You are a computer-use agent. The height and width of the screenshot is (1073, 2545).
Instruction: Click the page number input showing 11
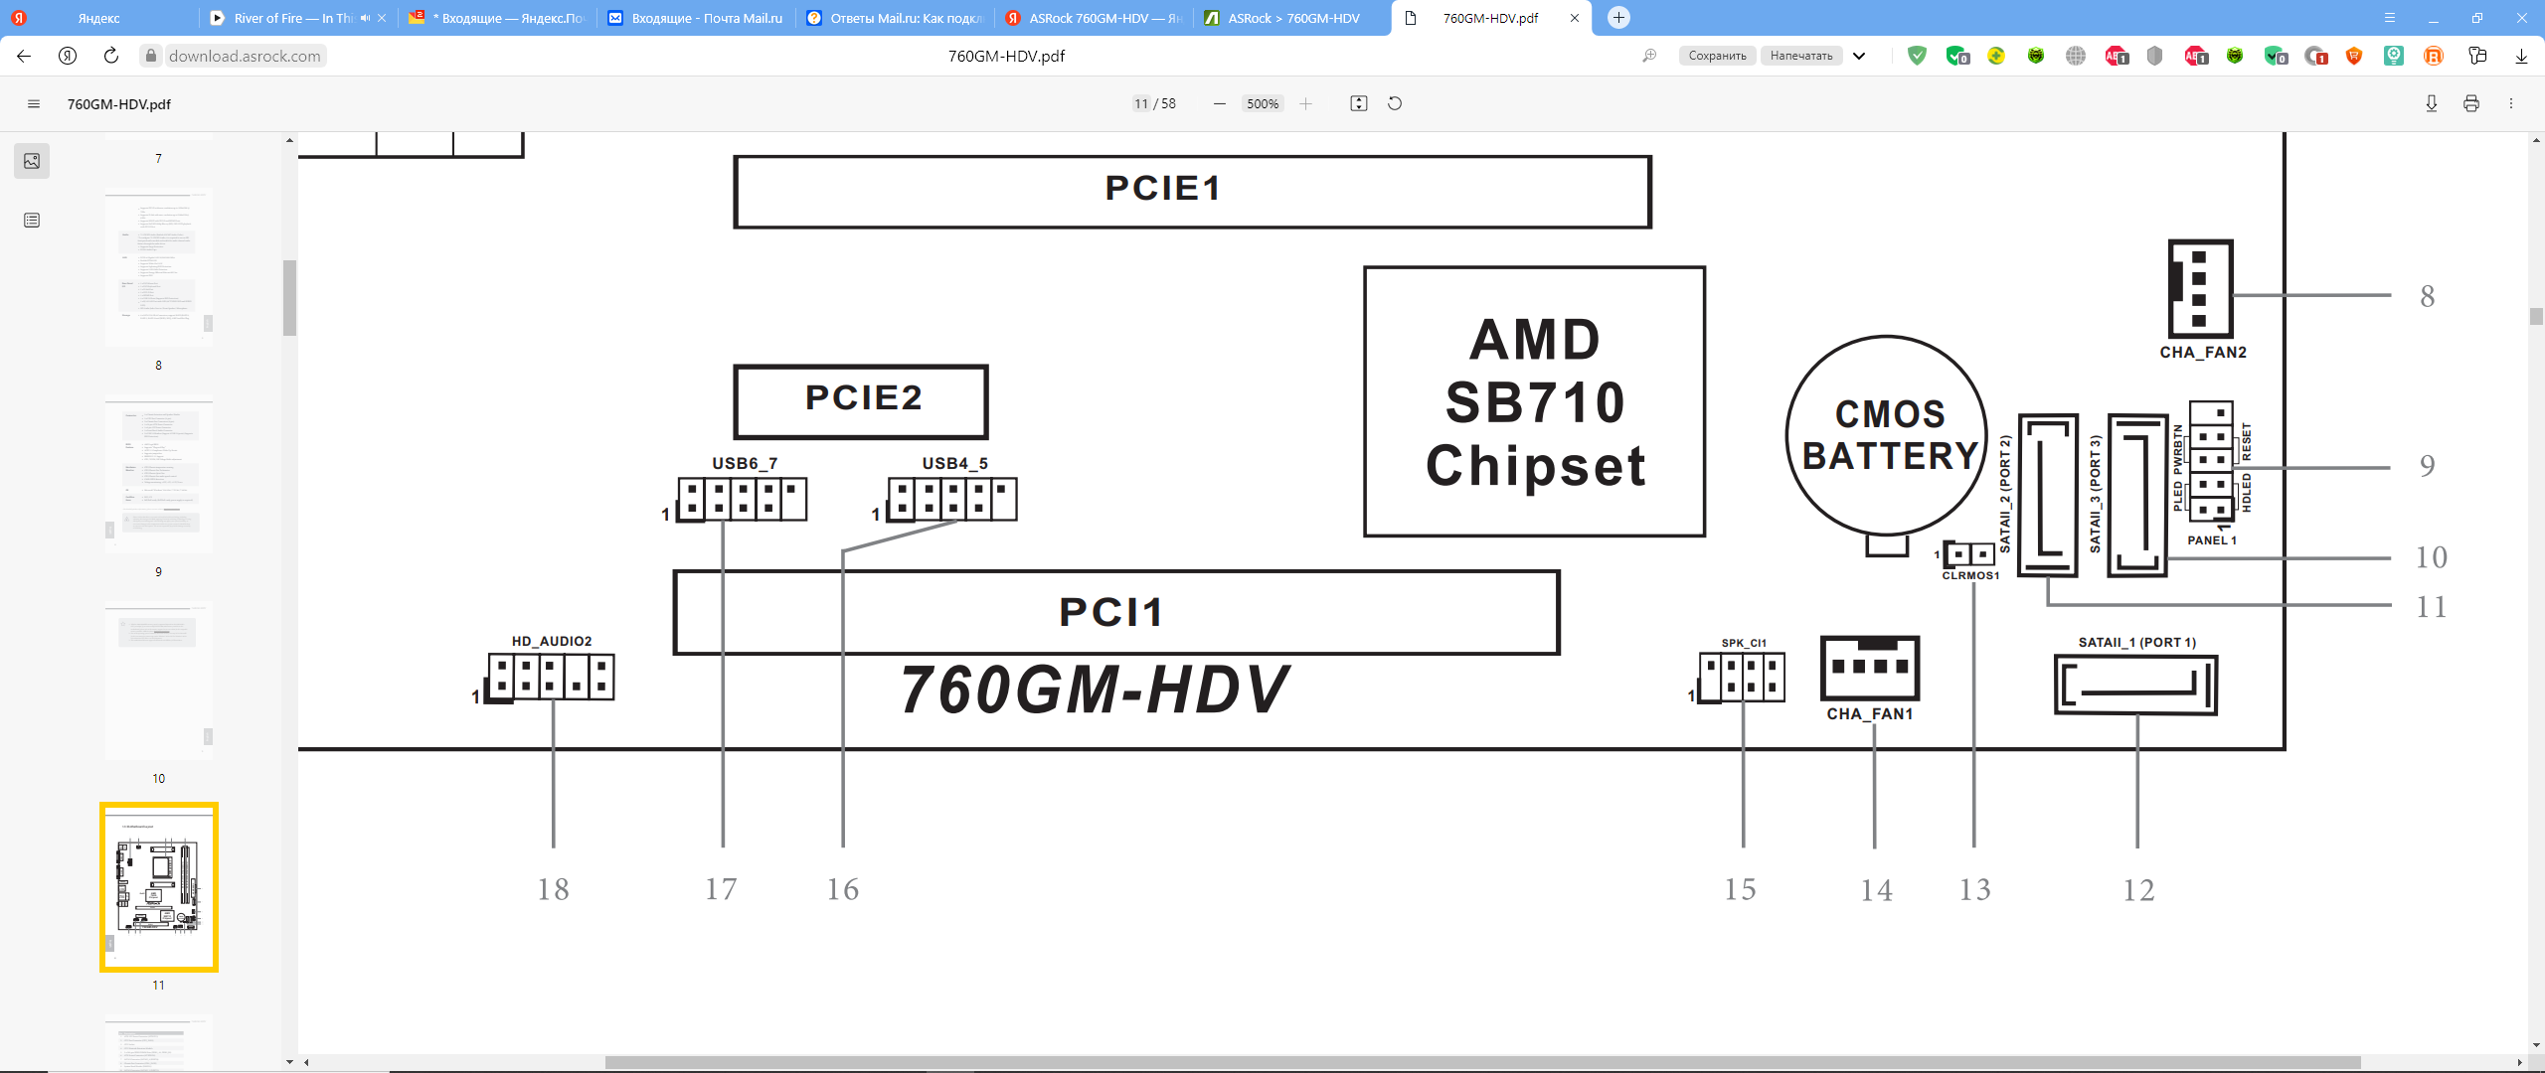(x=1141, y=103)
